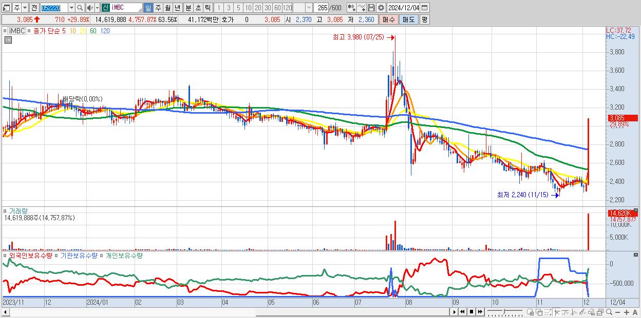Viewport: 641px width, 318px height.
Task: Click the 평 button next to 매도
Action: click(x=424, y=19)
